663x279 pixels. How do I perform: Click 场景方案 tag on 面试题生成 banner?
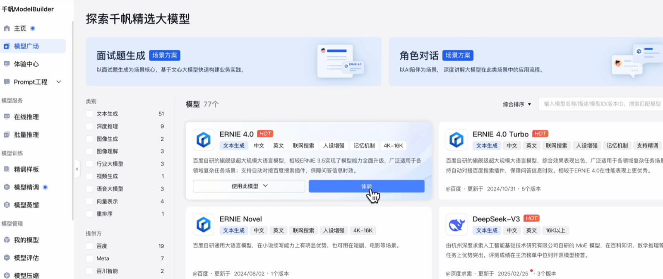165,55
